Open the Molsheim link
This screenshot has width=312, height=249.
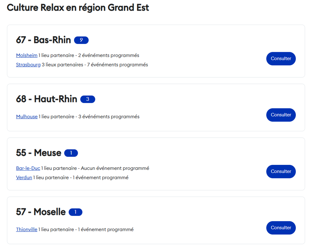click(x=27, y=56)
